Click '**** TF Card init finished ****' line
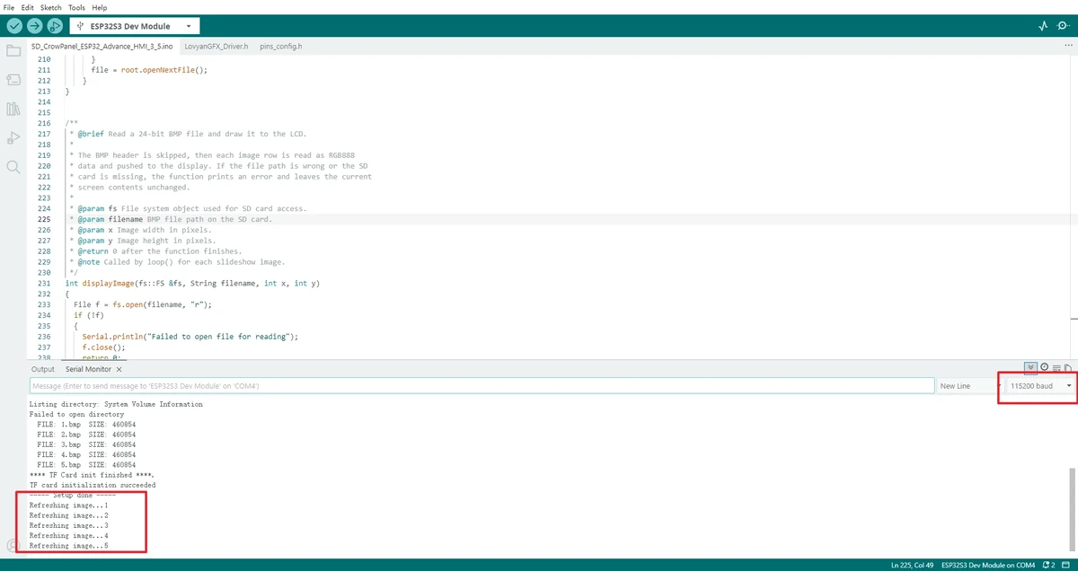This screenshot has height=571, width=1078. 92,475
